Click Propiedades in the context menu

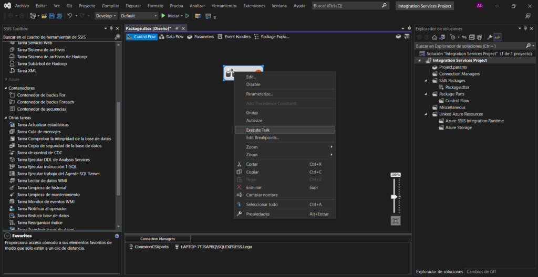(257, 214)
